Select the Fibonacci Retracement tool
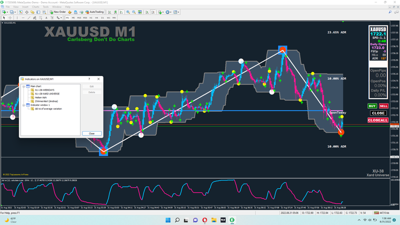 click(x=40, y=18)
